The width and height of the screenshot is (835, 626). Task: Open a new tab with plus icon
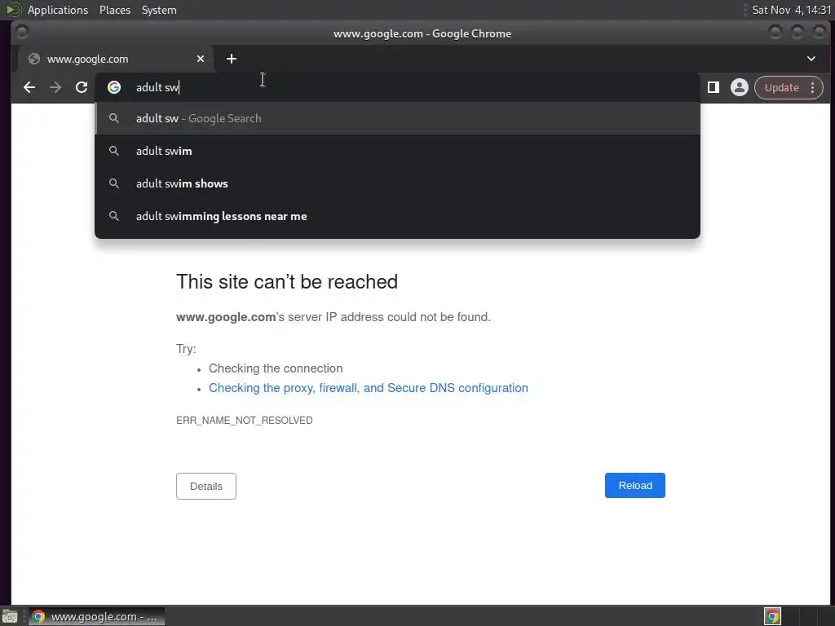coord(231,59)
